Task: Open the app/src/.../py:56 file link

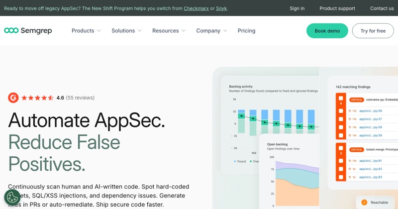Action: (x=371, y=111)
